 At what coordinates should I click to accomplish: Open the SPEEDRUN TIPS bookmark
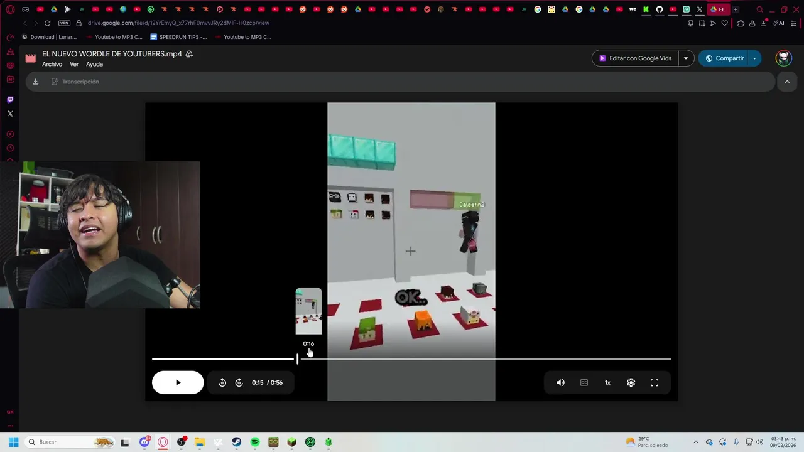[x=179, y=37]
